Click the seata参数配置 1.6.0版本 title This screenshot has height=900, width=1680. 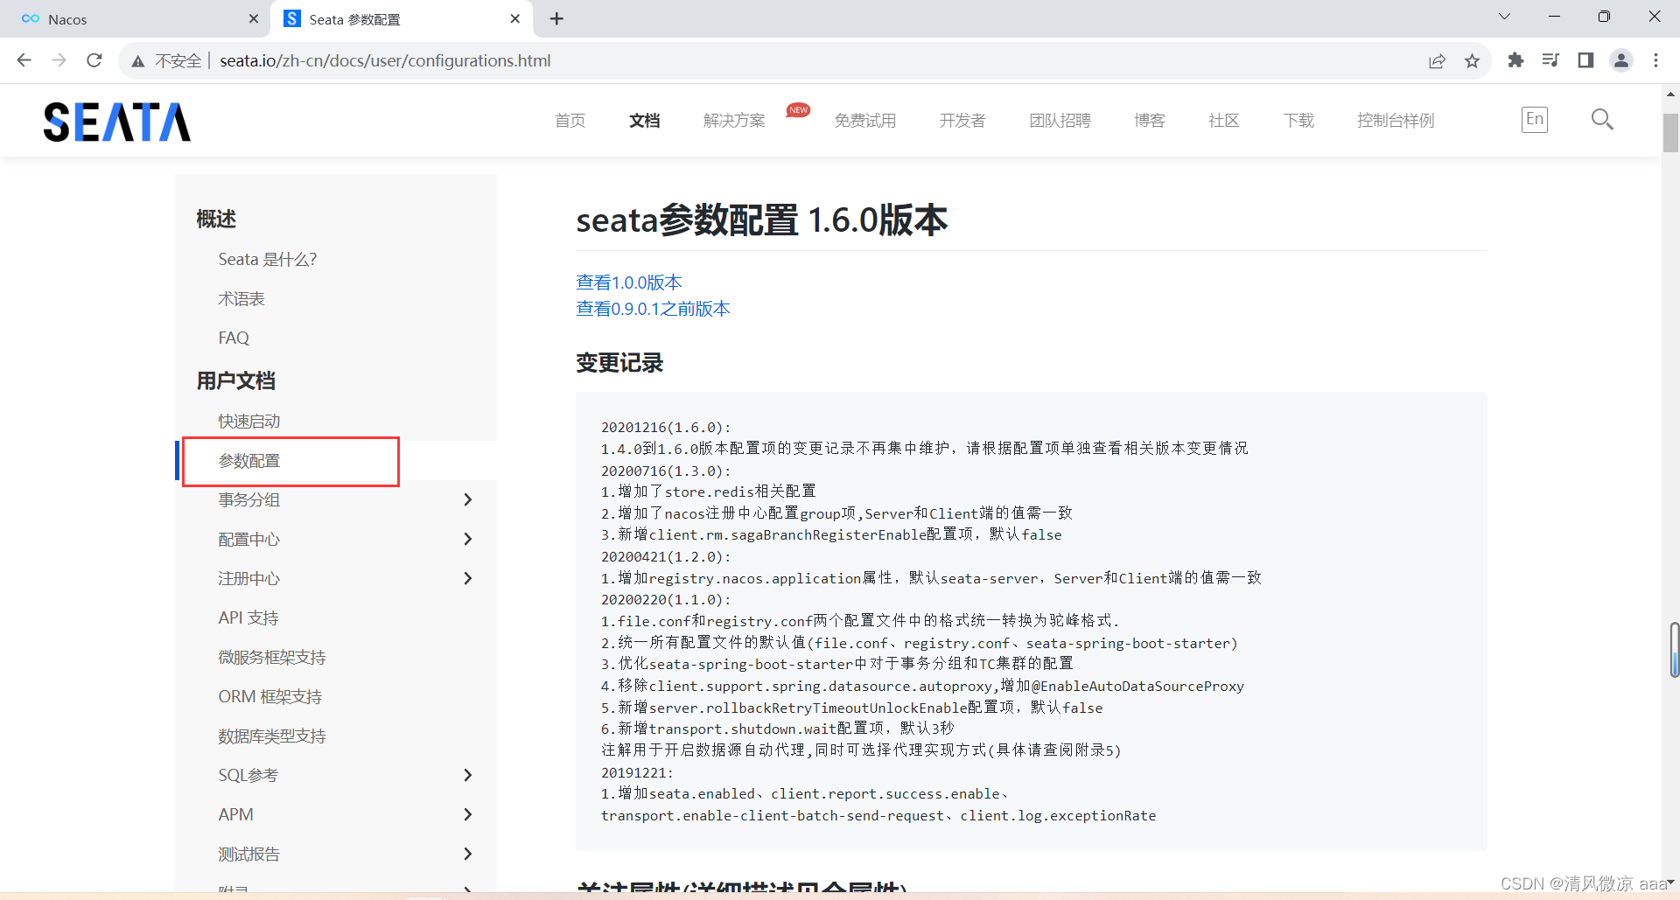pyautogui.click(x=761, y=220)
